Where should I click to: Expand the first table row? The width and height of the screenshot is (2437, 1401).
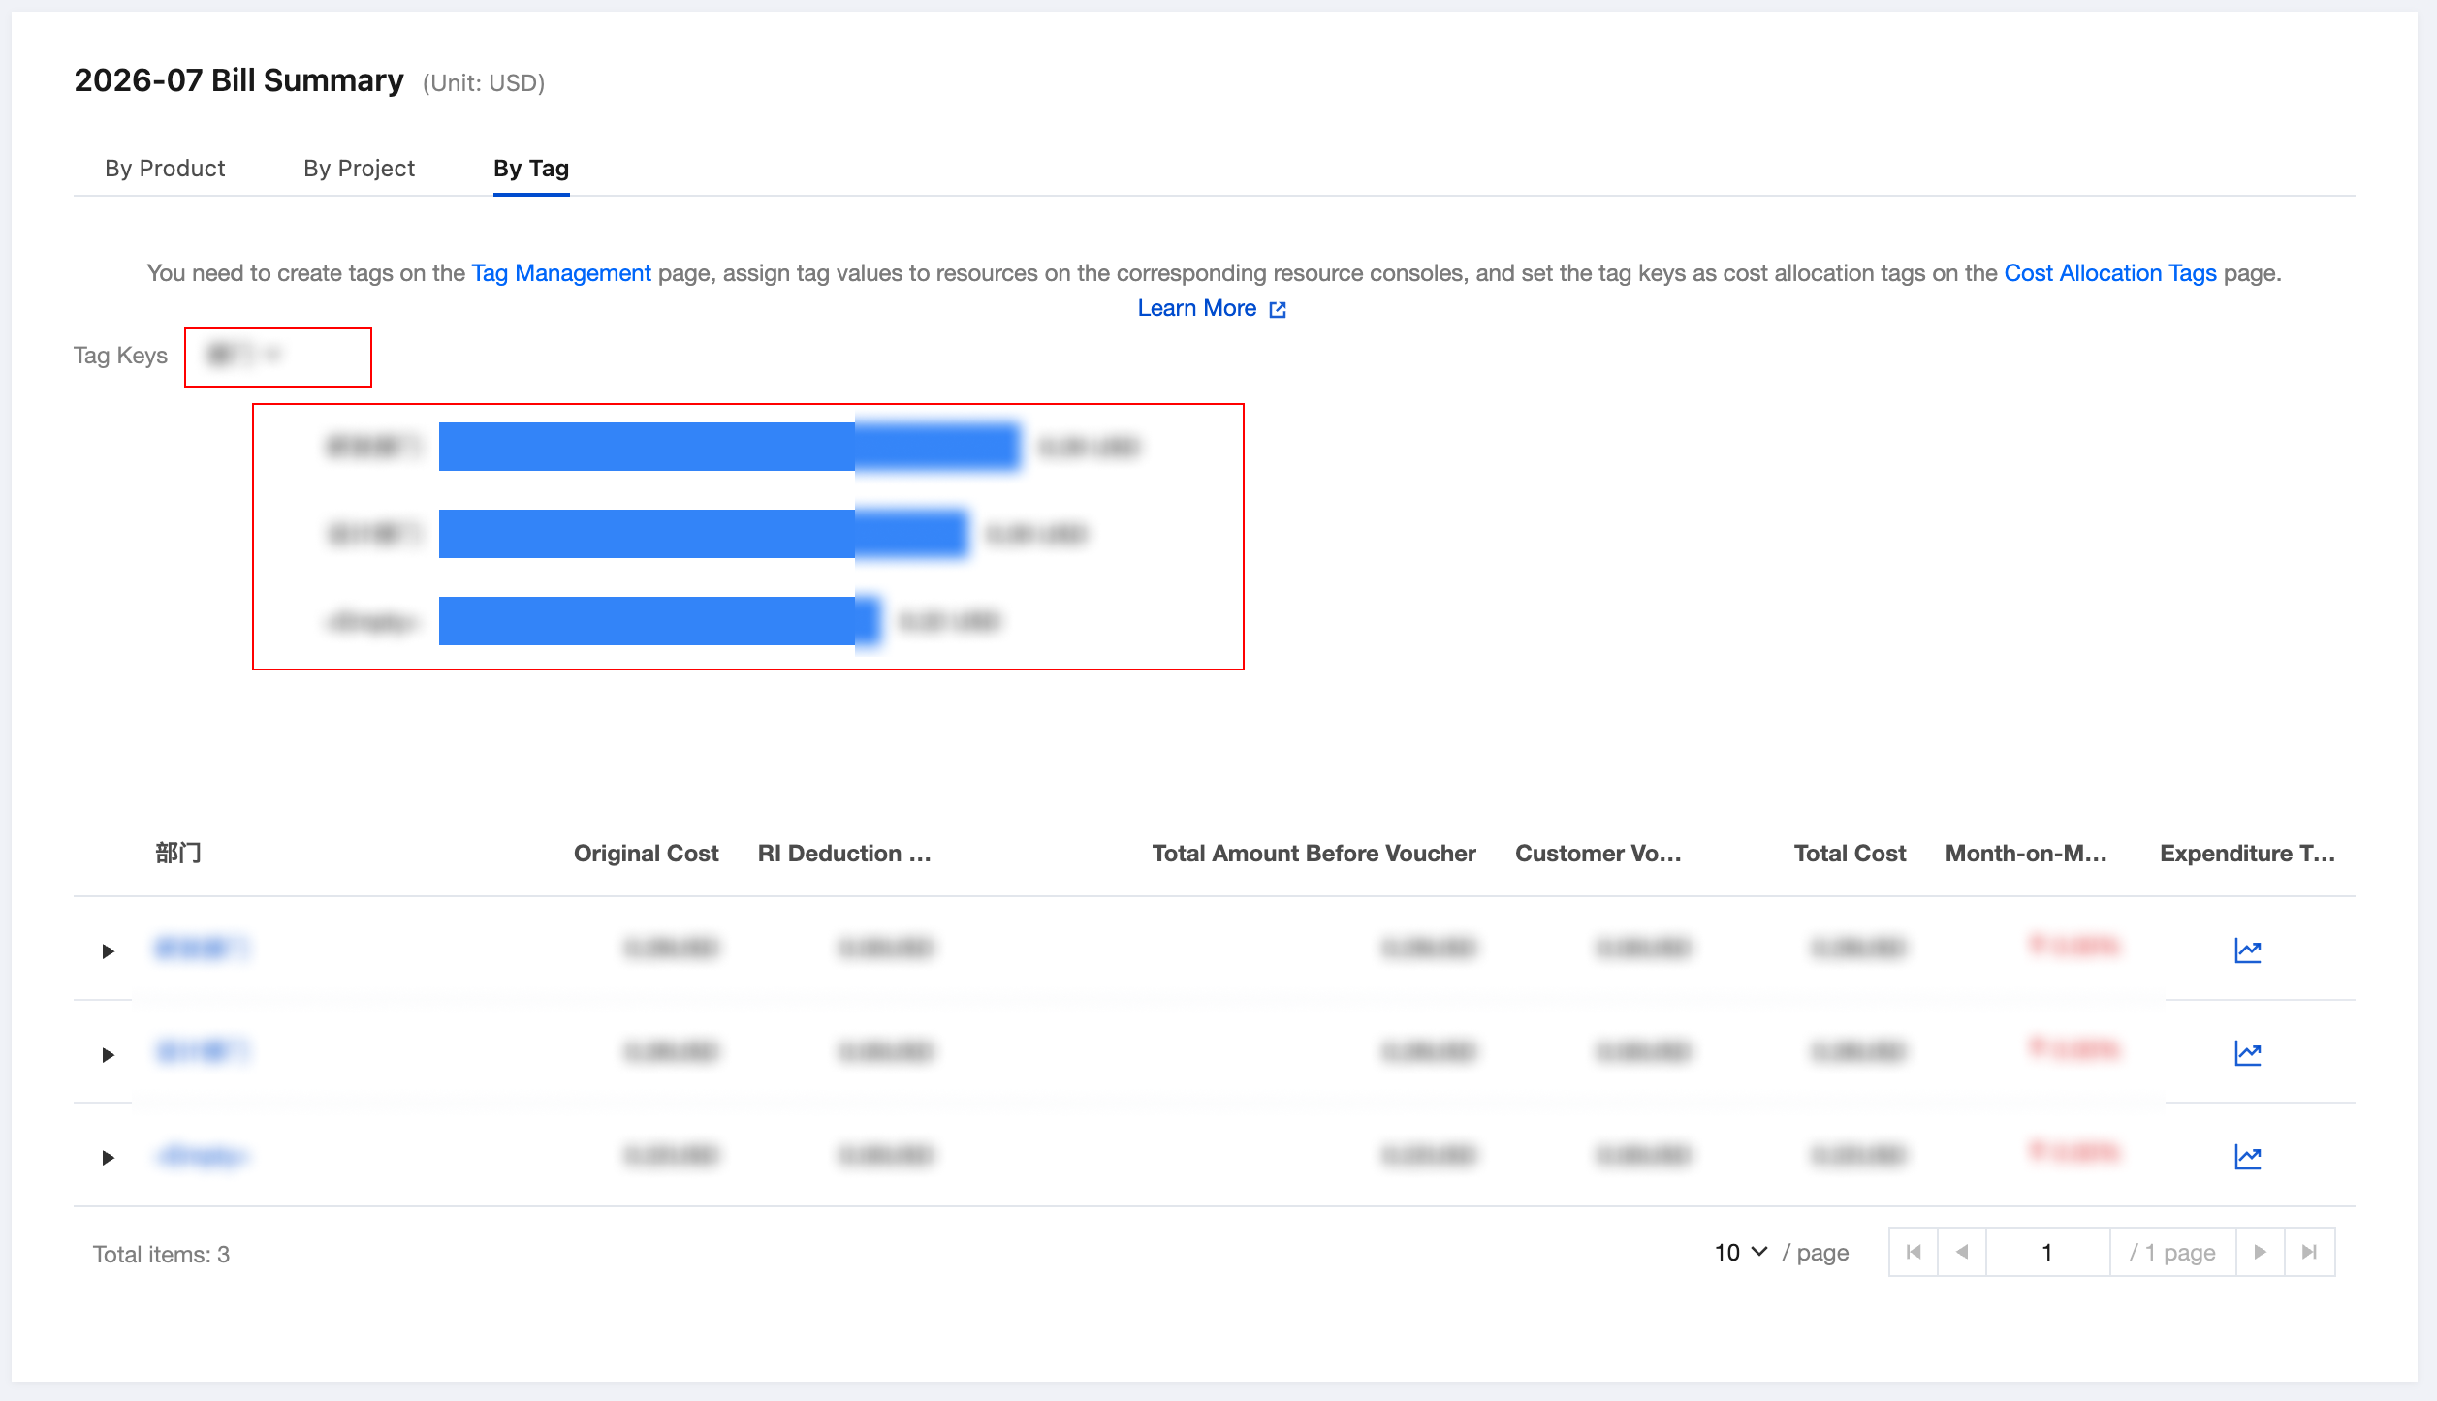tap(109, 951)
